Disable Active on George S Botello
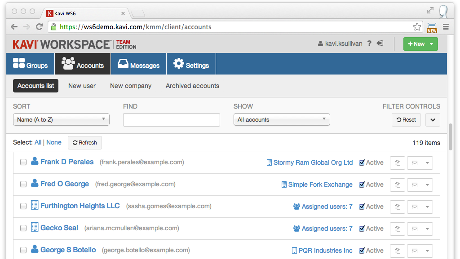 pyautogui.click(x=362, y=250)
